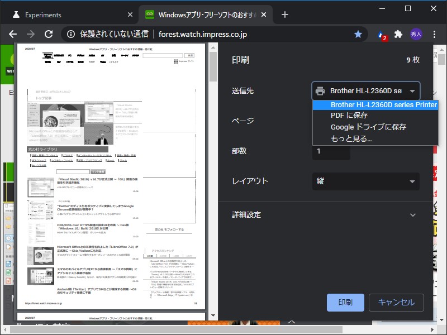Click the back navigation arrow
The height and width of the screenshot is (335, 447).
coord(13,33)
